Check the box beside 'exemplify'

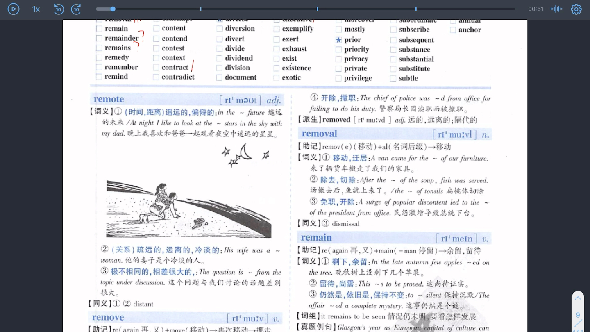click(277, 29)
